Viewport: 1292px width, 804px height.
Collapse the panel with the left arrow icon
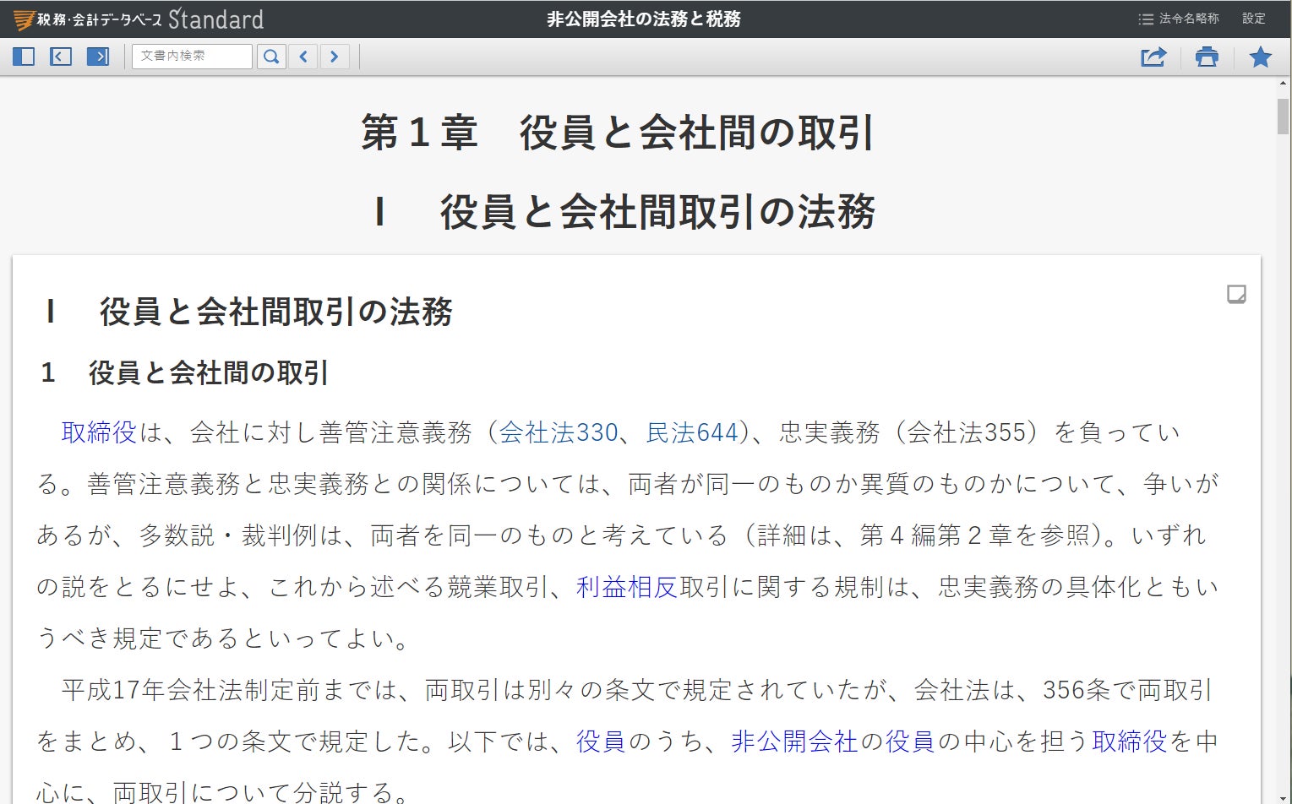pos(60,56)
